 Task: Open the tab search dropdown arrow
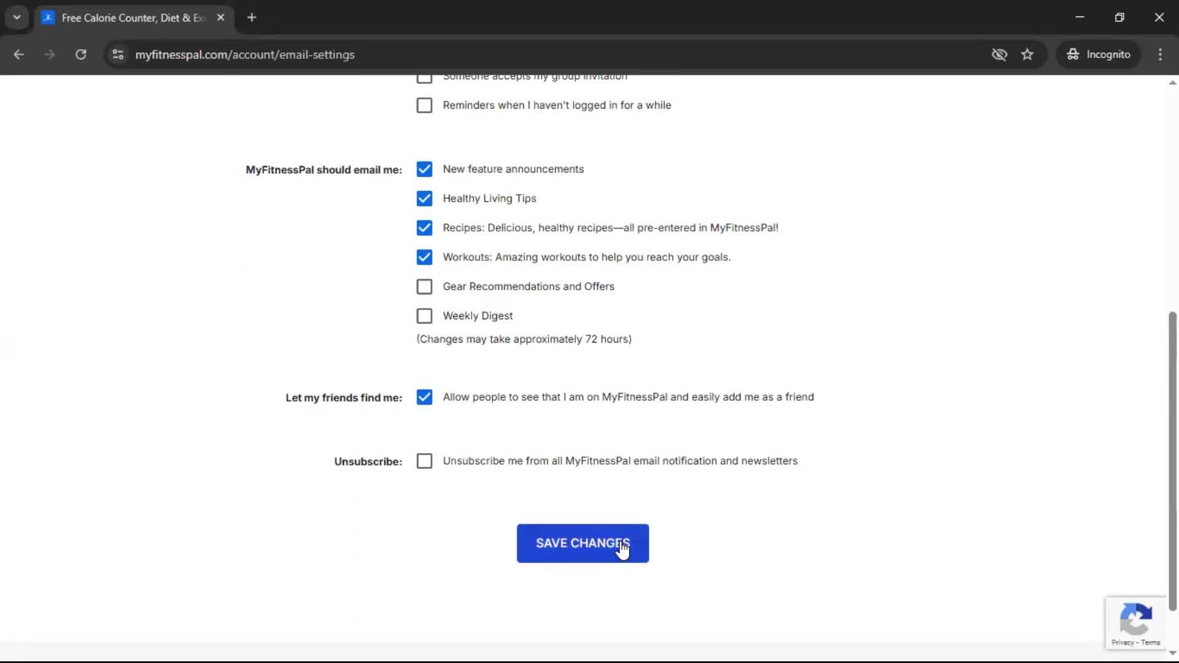[x=17, y=17]
